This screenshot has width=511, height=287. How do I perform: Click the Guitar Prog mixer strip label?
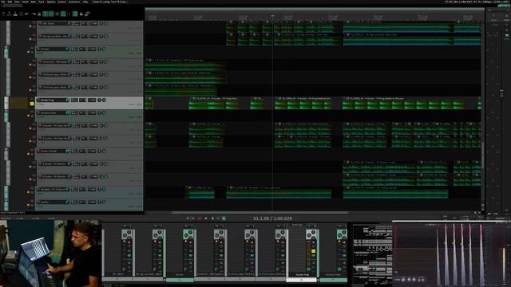[x=302, y=274]
